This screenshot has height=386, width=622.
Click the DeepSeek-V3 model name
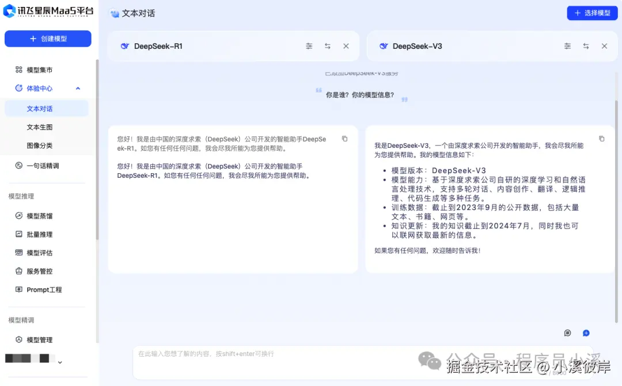[x=418, y=47]
